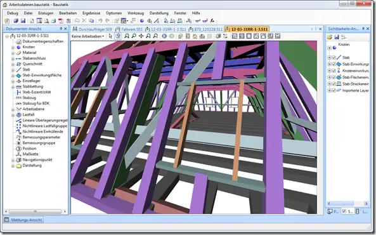The width and height of the screenshot is (376, 235).
Task: Expand the Knoten node in document tree
Action: [13, 47]
